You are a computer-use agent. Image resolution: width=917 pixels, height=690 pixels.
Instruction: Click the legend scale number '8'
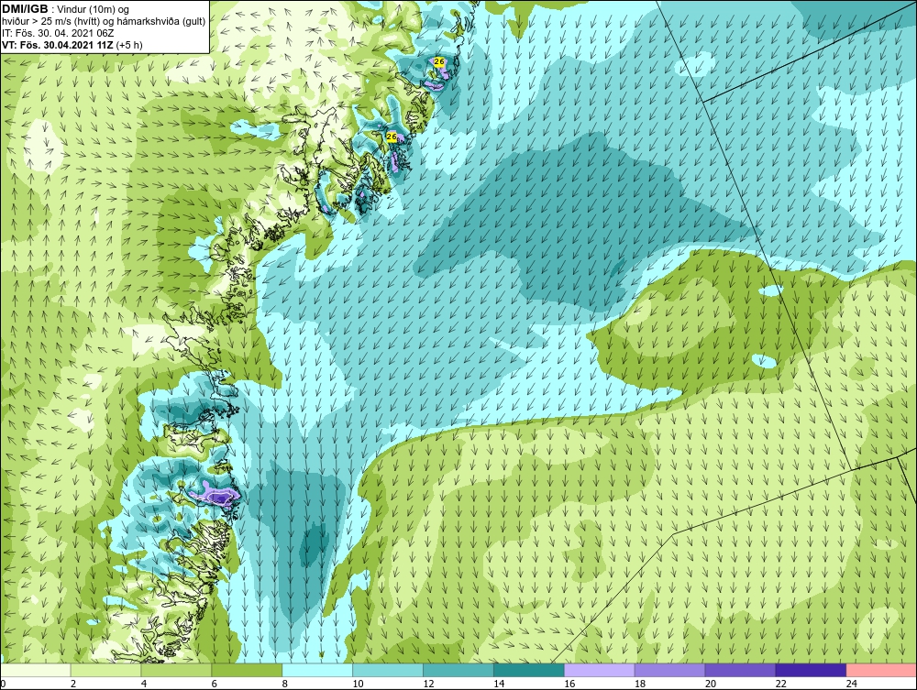[x=285, y=684]
